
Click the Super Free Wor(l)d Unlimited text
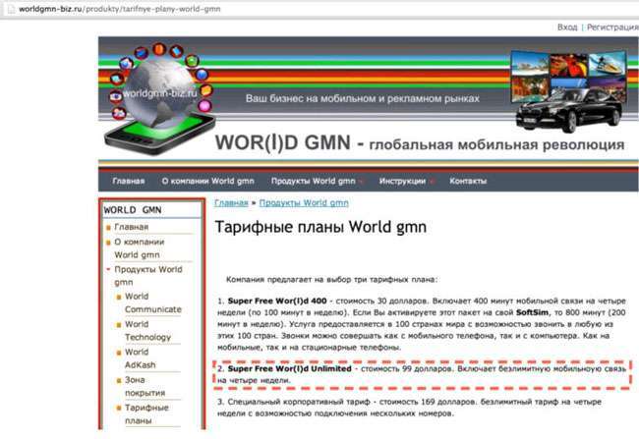tap(289, 368)
